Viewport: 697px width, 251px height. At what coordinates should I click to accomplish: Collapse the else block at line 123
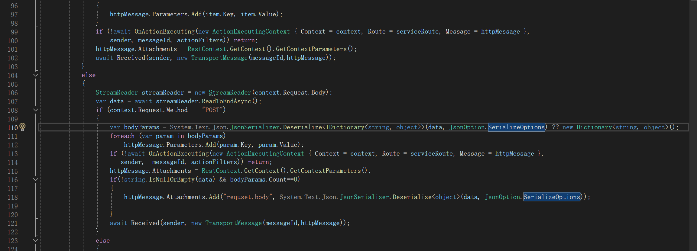tap(36, 241)
